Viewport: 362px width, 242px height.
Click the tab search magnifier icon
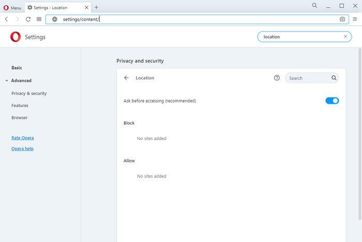(x=314, y=5)
